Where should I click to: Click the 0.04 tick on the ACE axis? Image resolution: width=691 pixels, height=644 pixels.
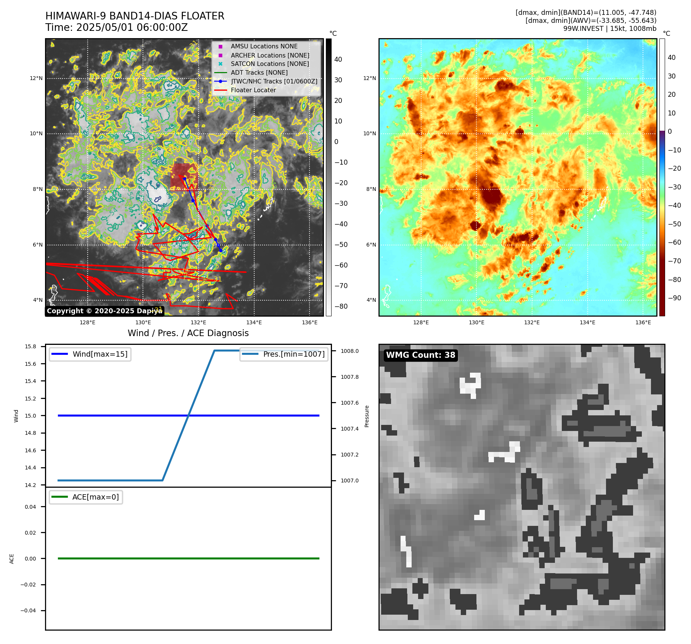coord(30,507)
